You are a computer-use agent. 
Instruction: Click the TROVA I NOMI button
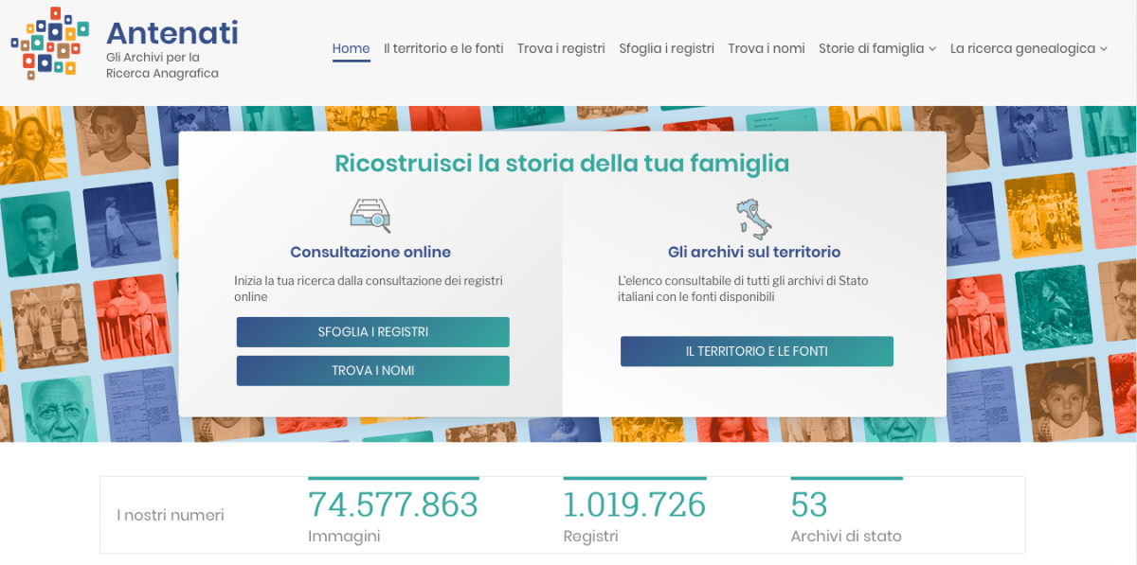[373, 371]
